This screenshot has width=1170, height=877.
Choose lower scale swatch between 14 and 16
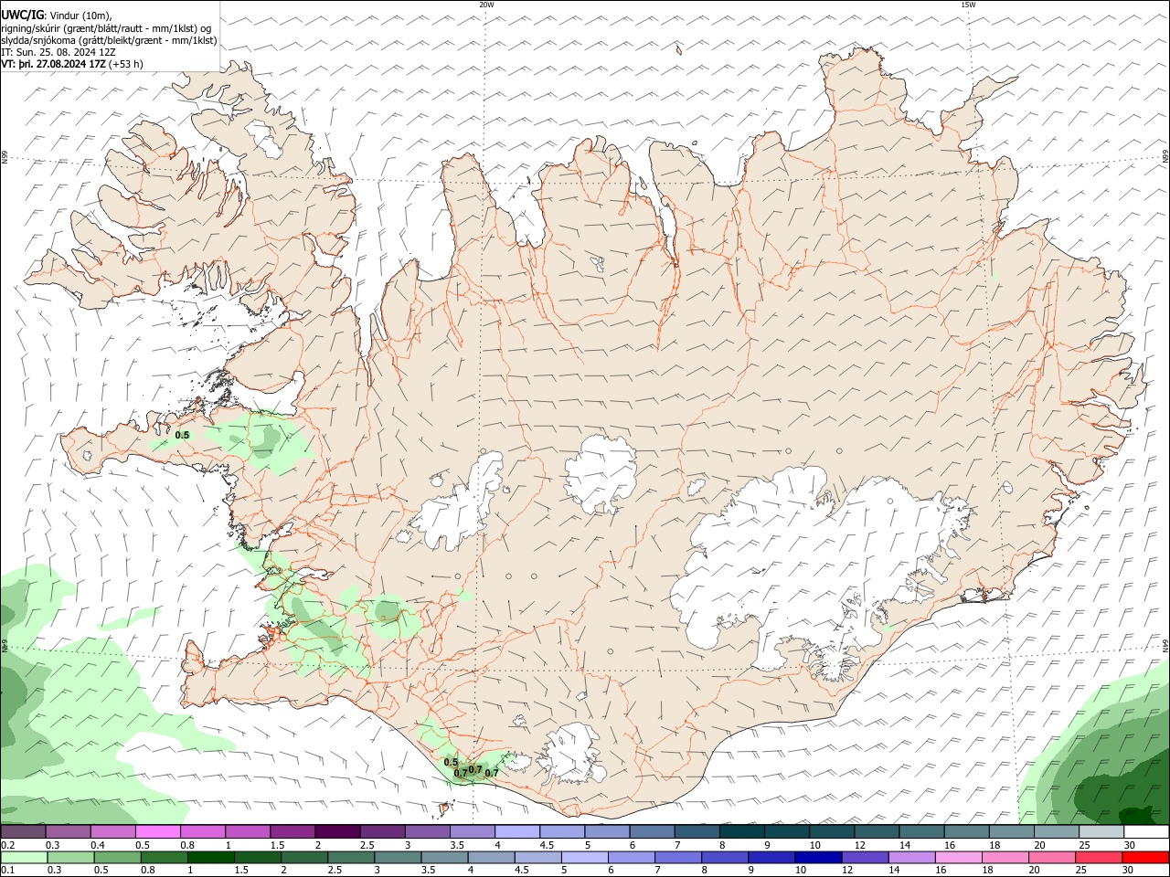(x=910, y=857)
